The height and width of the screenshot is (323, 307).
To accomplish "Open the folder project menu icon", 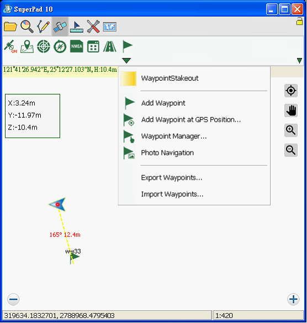I will (x=10, y=27).
